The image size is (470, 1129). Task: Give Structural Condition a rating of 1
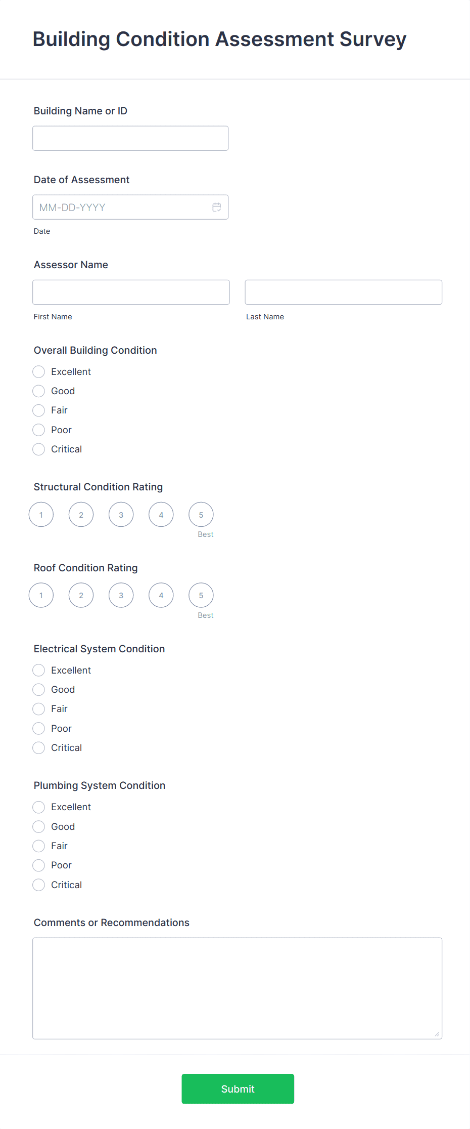41,514
